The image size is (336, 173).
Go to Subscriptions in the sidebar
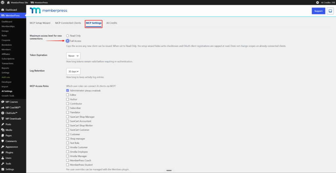pyautogui.click(x=8, y=59)
